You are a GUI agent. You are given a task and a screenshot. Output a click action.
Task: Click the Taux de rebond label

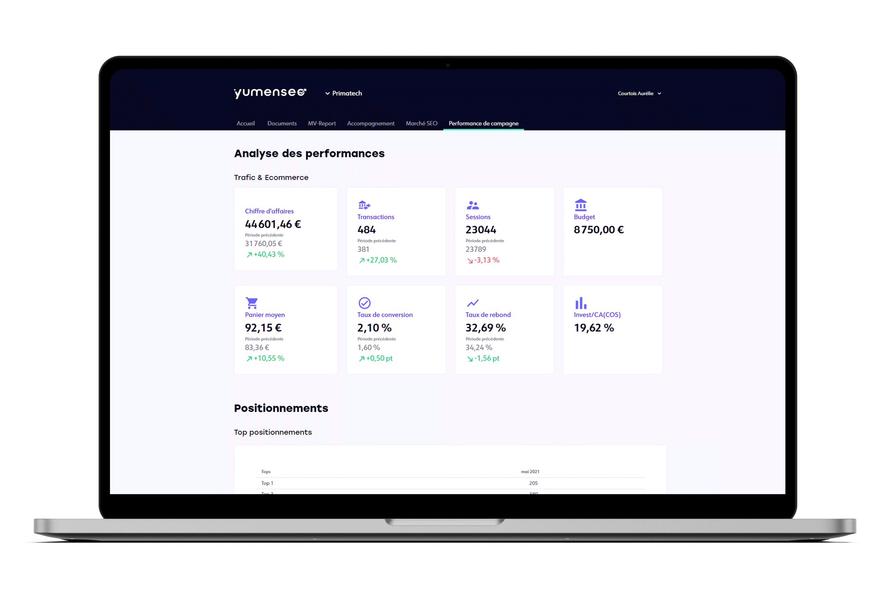488,315
